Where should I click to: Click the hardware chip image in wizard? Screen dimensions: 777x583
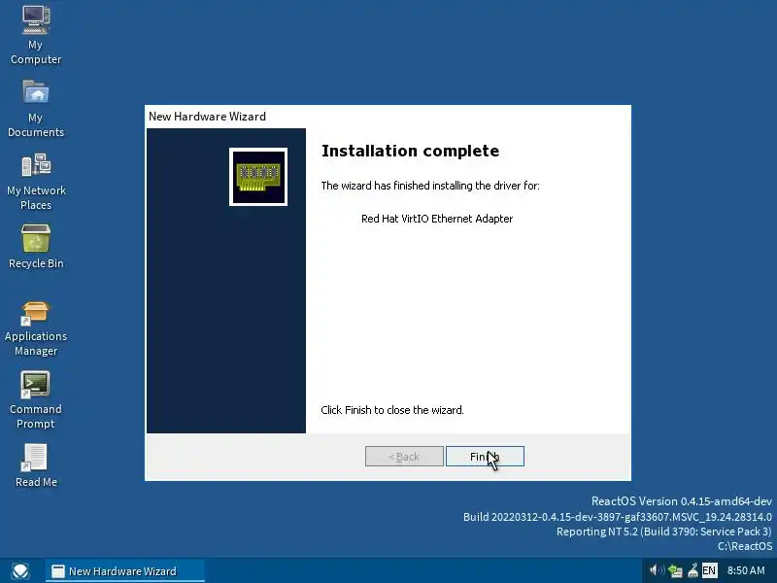point(258,177)
